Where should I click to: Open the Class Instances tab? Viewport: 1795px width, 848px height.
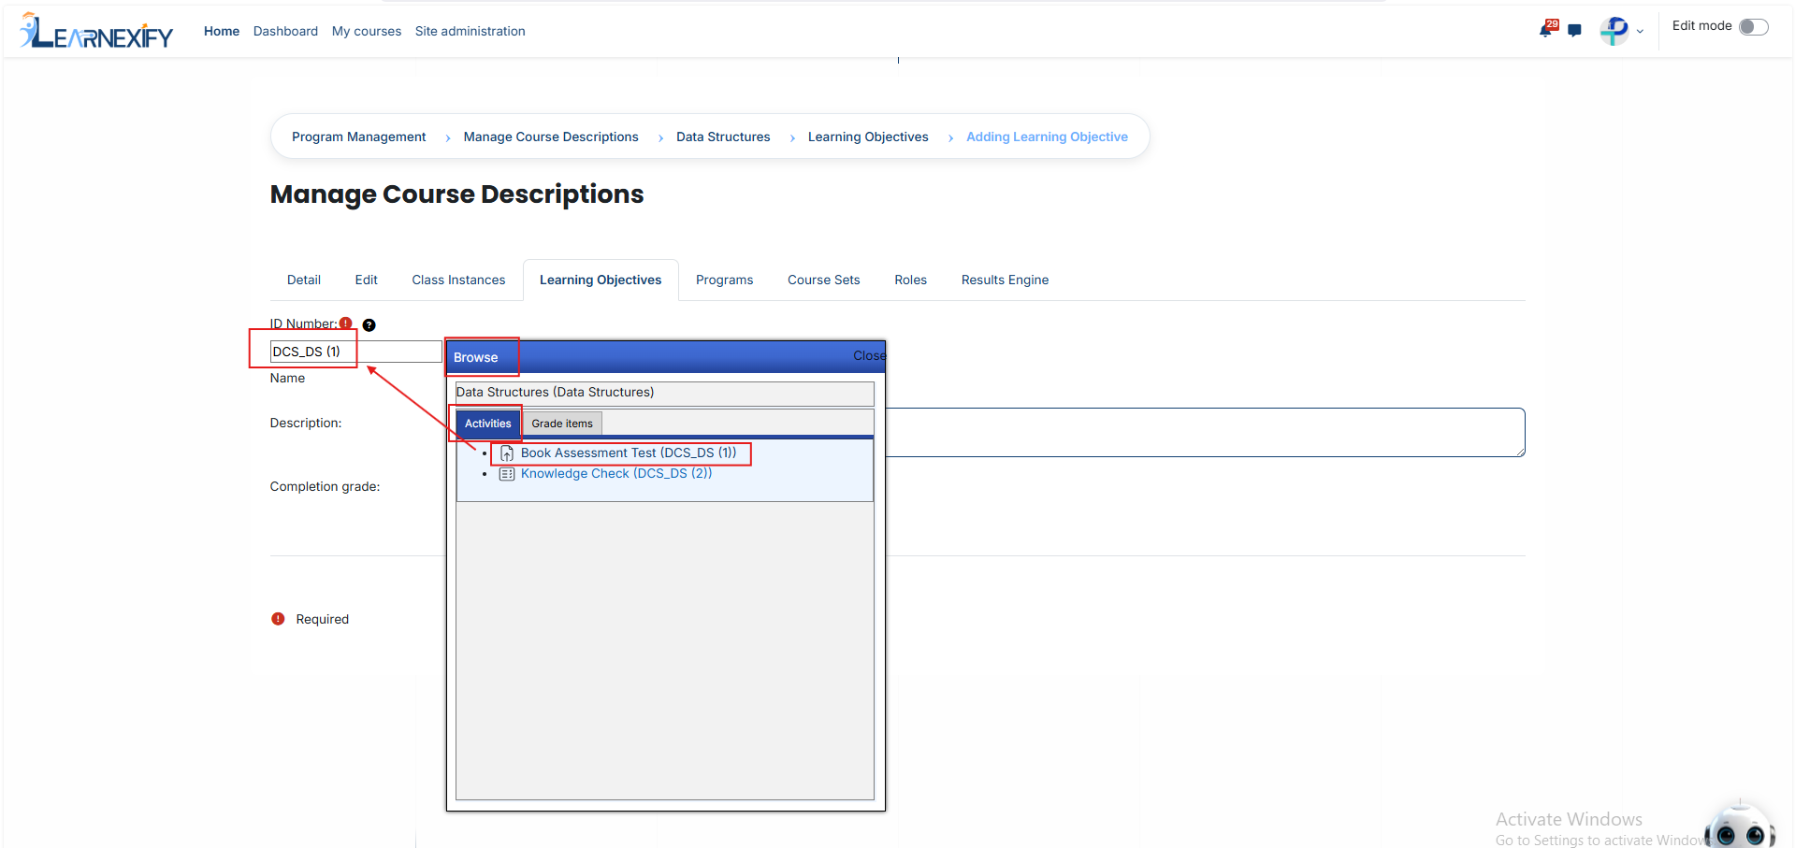click(458, 280)
